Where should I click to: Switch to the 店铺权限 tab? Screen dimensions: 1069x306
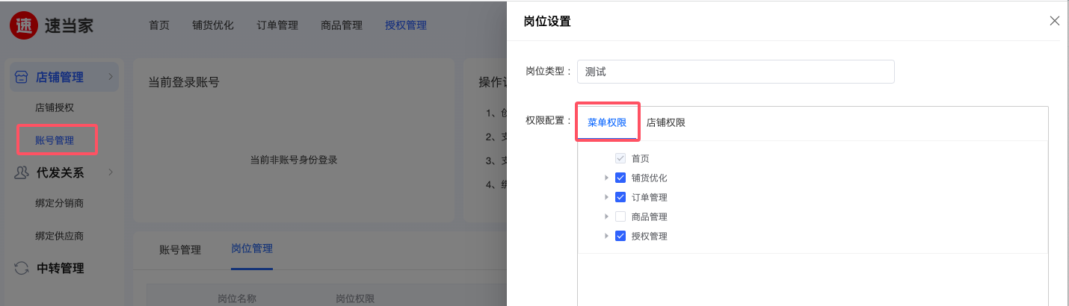[x=665, y=122]
